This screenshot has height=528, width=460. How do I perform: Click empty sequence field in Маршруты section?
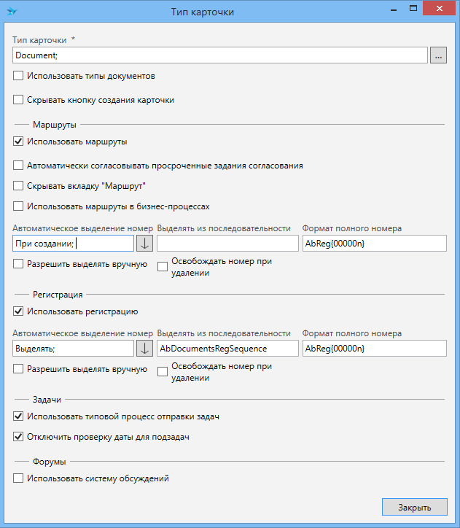click(x=227, y=244)
